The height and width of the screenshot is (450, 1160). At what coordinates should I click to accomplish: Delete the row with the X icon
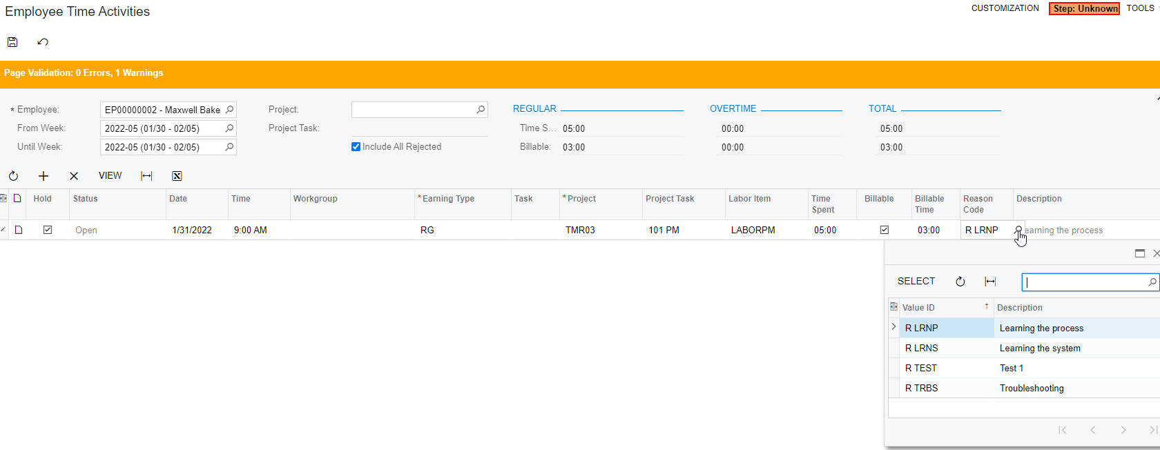tap(74, 176)
